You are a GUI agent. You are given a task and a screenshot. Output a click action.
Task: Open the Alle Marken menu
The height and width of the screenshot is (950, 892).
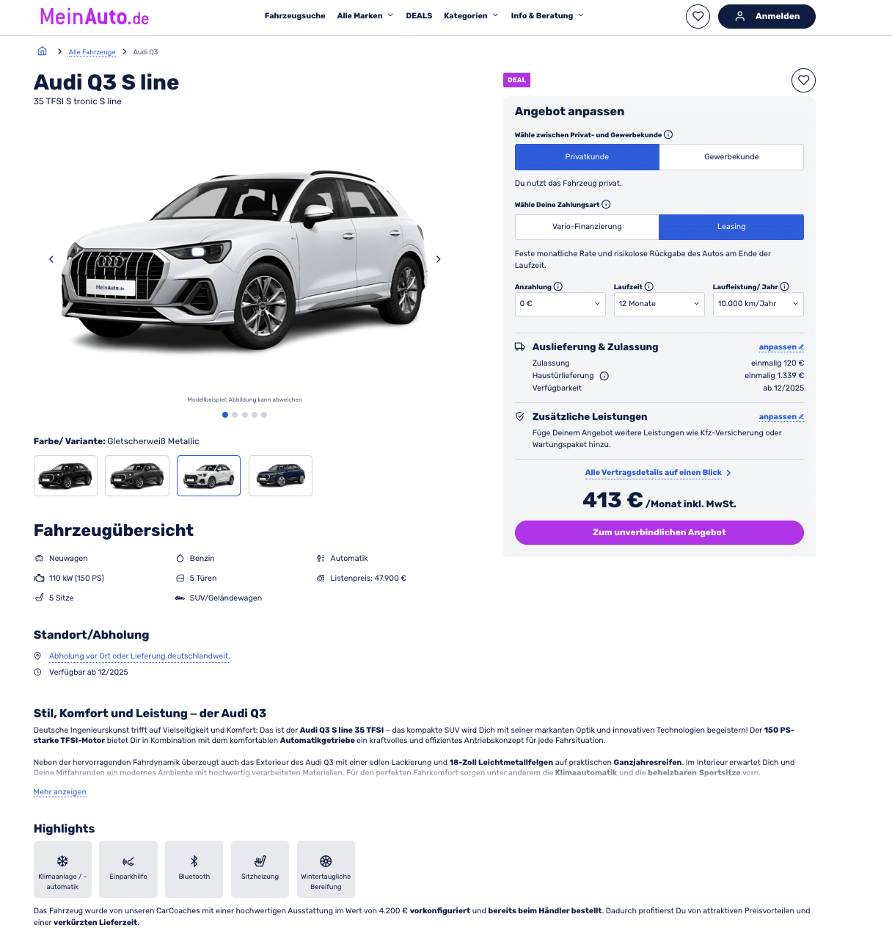coord(365,15)
